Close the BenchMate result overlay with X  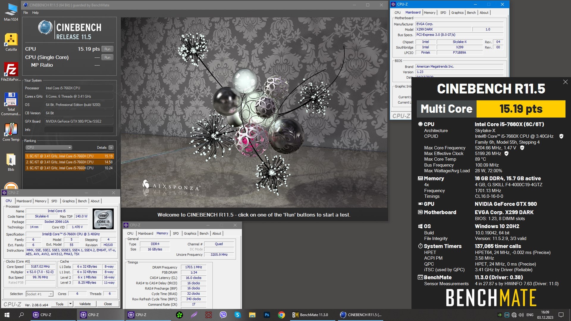tap(565, 82)
